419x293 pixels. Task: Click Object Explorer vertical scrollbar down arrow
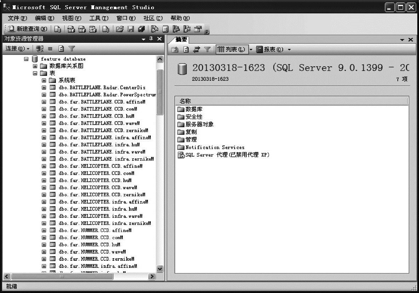click(x=160, y=269)
